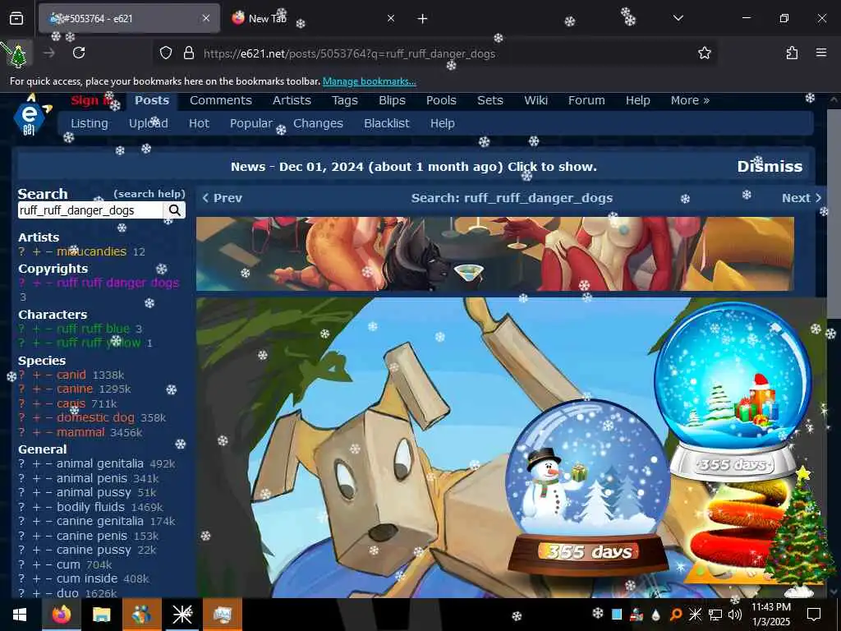Click the search help link
The height and width of the screenshot is (631, 841).
pos(149,194)
